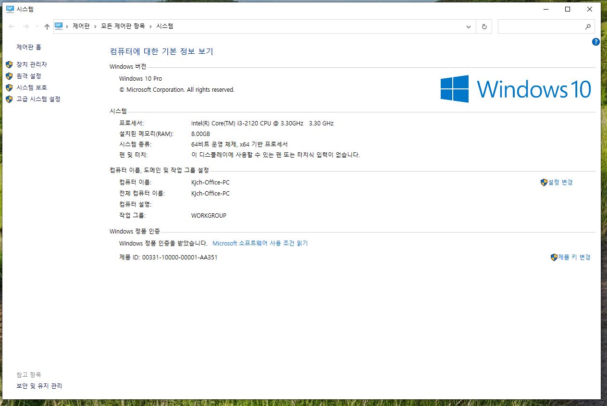Open 장치 관리자 from the sidebar
This screenshot has width=607, height=406.
tap(32, 64)
